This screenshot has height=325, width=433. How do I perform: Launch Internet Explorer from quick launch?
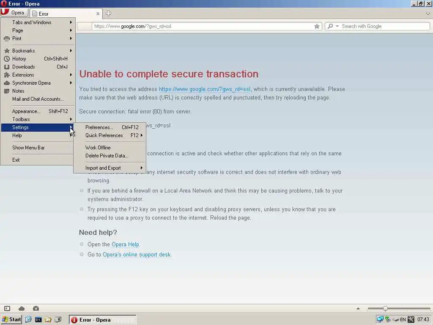coord(28,319)
